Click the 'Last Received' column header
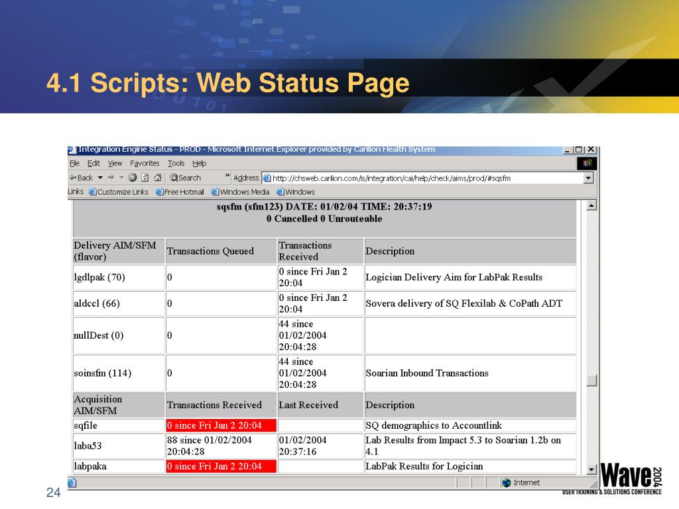The image size is (679, 509). 320,405
